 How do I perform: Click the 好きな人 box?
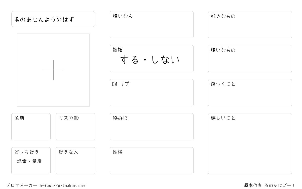tap(75, 161)
